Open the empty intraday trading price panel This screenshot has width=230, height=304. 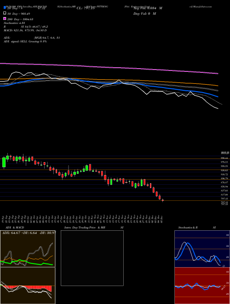tap(92, 258)
